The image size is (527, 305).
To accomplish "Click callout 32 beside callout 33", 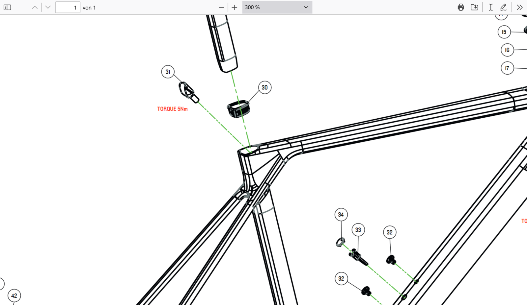I will pos(390,232).
